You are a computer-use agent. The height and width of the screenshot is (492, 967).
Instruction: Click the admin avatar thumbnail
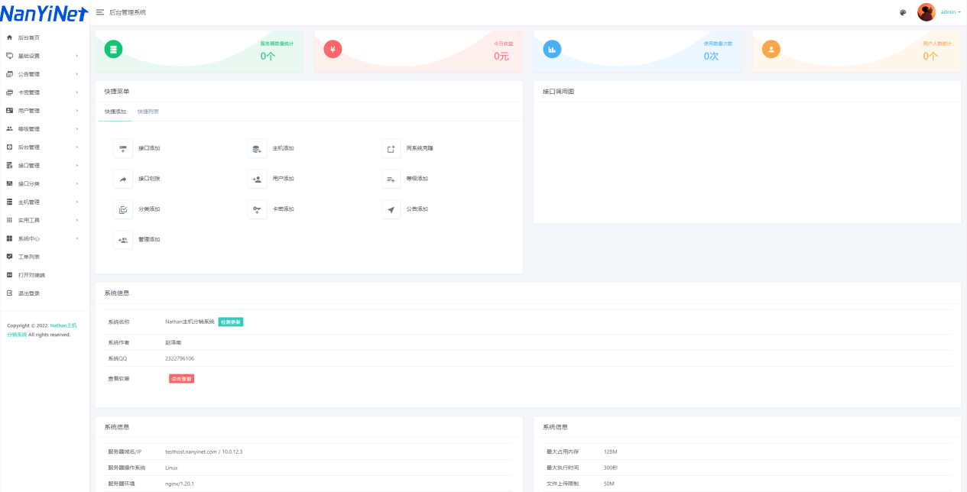coord(926,12)
